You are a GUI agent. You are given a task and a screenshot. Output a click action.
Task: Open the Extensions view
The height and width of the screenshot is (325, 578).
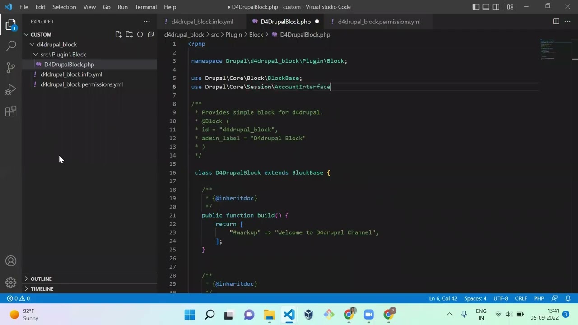pos(11,111)
